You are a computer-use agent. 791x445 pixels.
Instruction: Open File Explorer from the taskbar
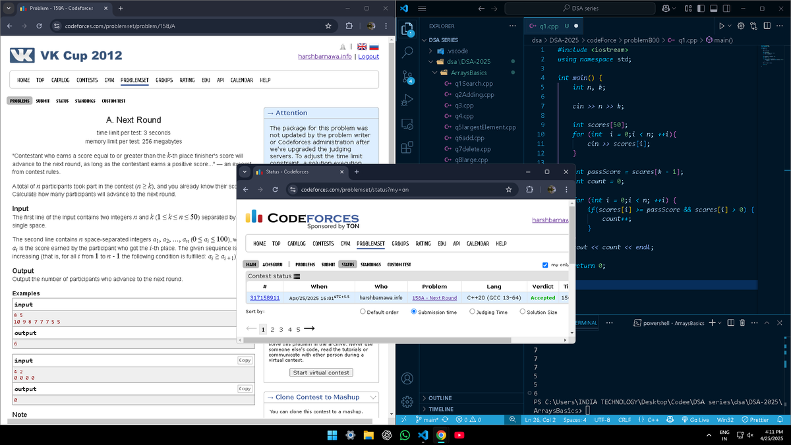coord(368,435)
